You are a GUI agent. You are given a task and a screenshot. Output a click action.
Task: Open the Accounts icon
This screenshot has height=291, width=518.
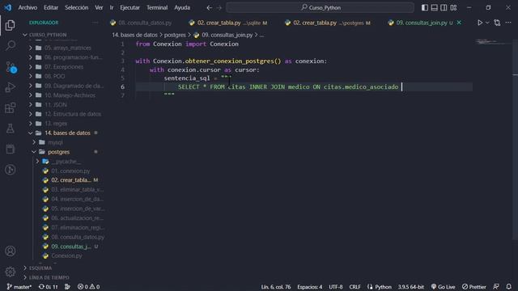(x=11, y=251)
